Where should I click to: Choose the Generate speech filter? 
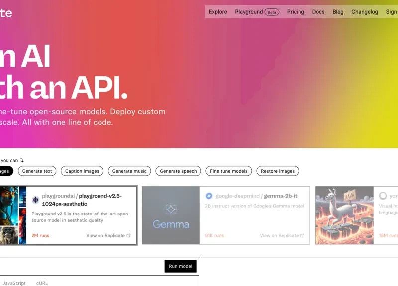[x=179, y=171]
